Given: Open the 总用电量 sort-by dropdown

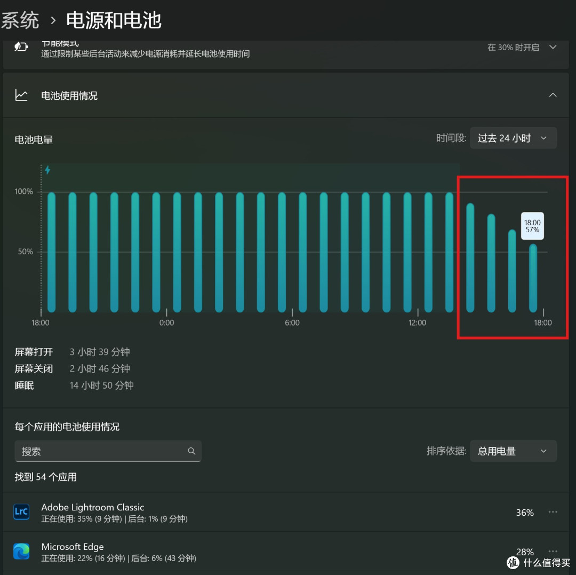Looking at the screenshot, I should coord(513,451).
